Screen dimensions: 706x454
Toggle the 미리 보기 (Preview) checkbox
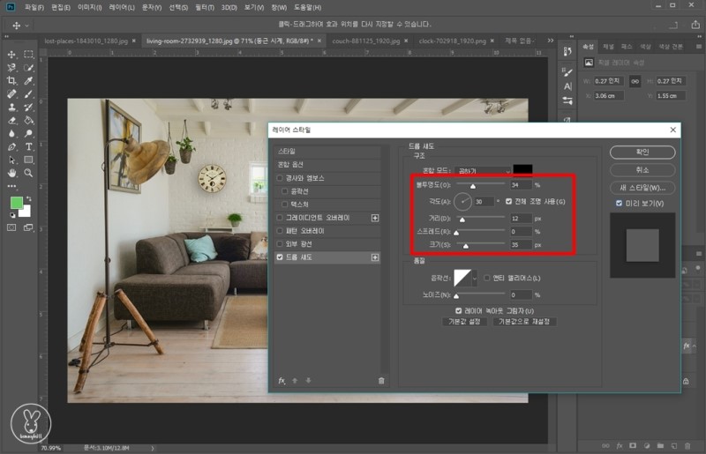point(620,204)
